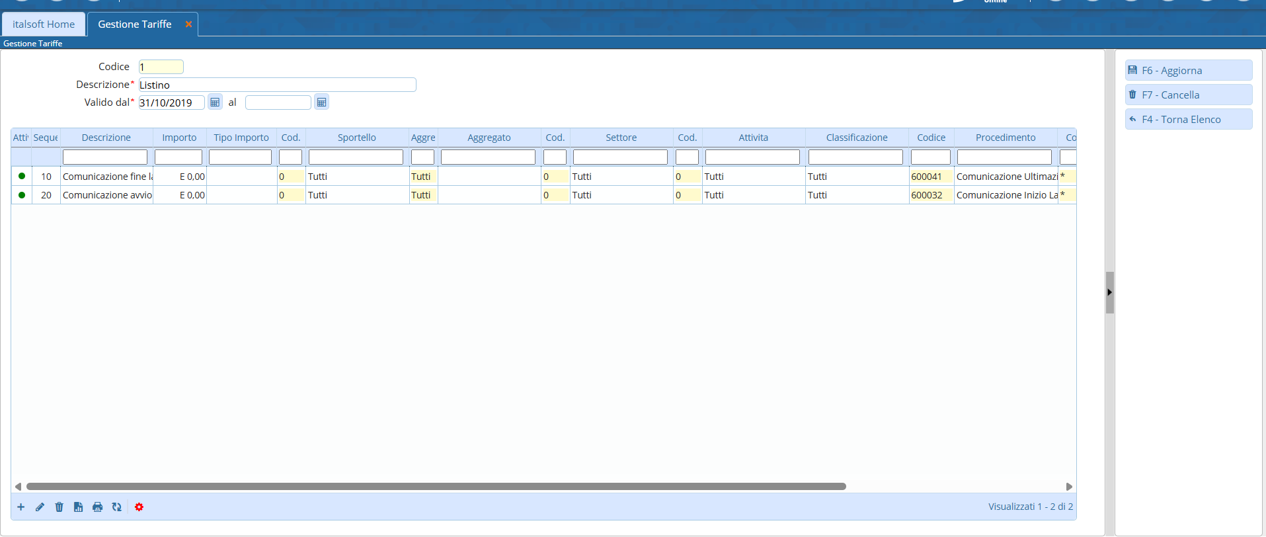
Task: Toggle the green active dot for row 10
Action: tap(22, 177)
